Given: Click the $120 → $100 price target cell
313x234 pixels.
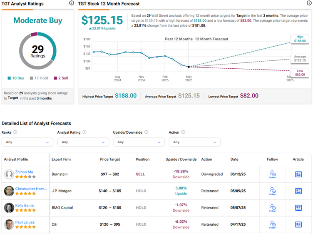Looking at the screenshot, I should click(110, 208).
